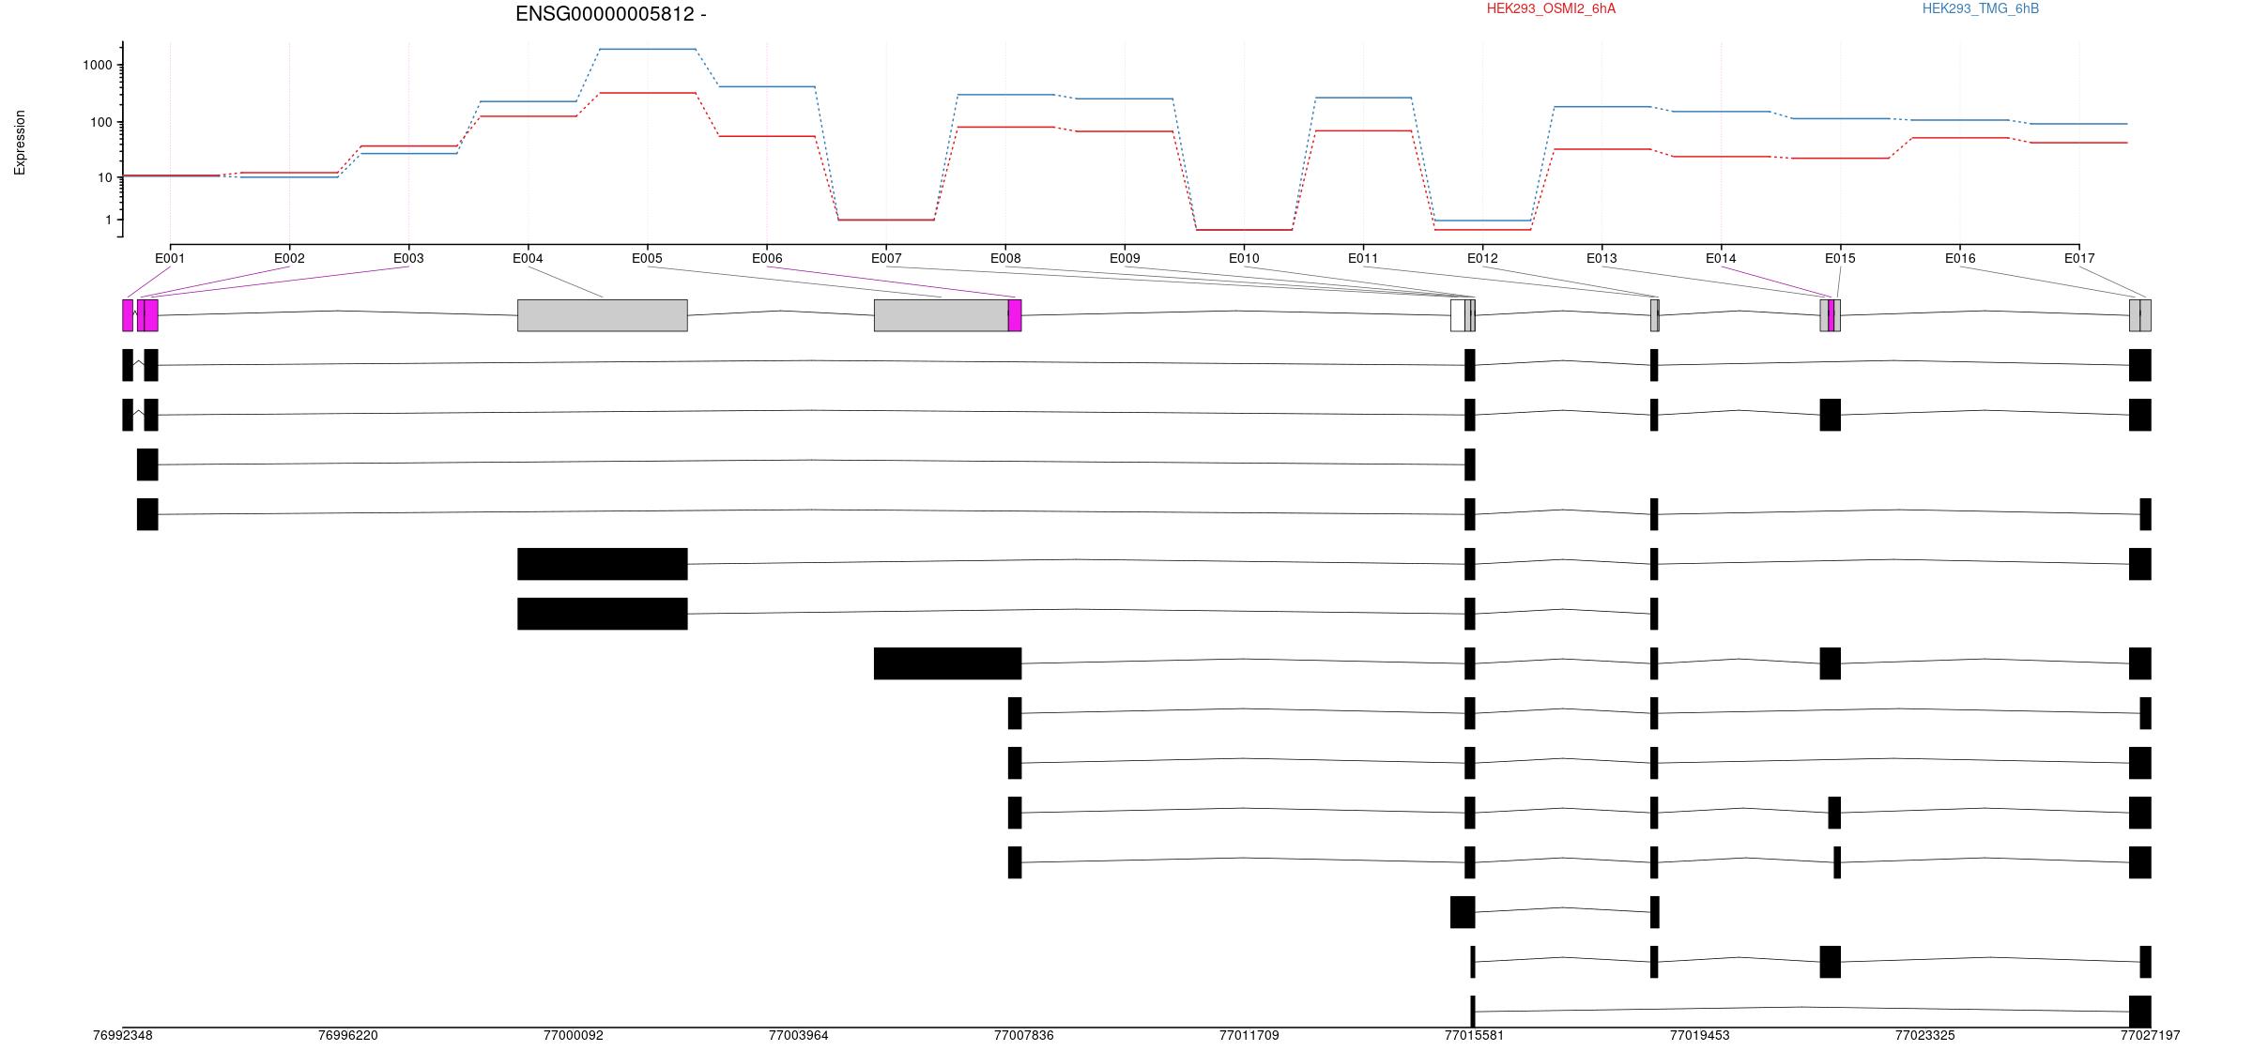Click genomic coordinate 77003964
Screen dimensions: 2253x1051
799,1035
